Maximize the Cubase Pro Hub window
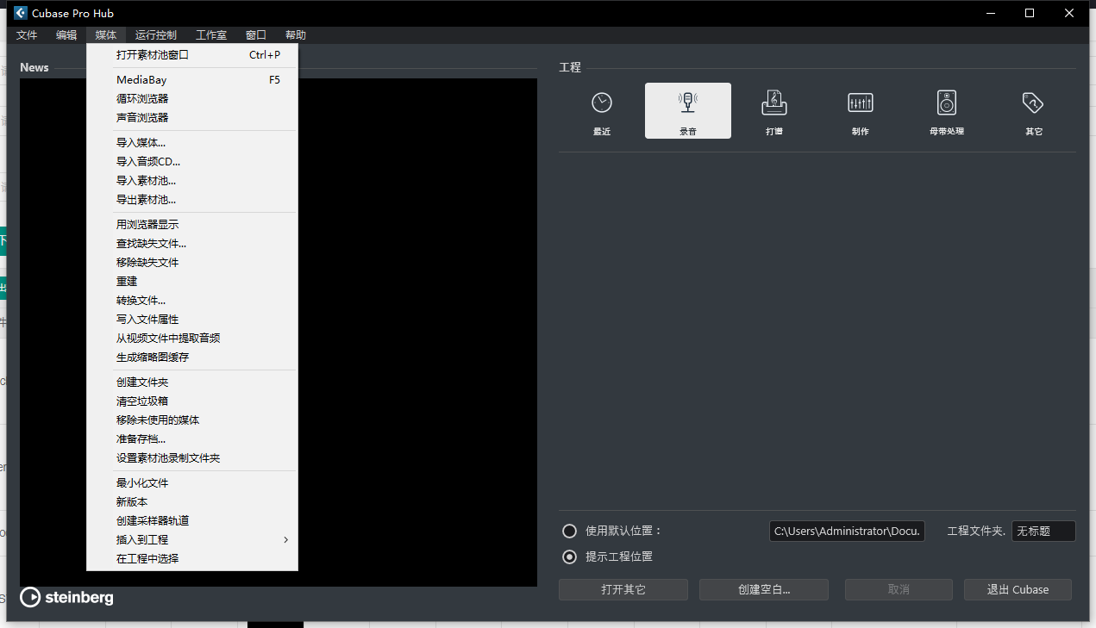 point(1030,13)
